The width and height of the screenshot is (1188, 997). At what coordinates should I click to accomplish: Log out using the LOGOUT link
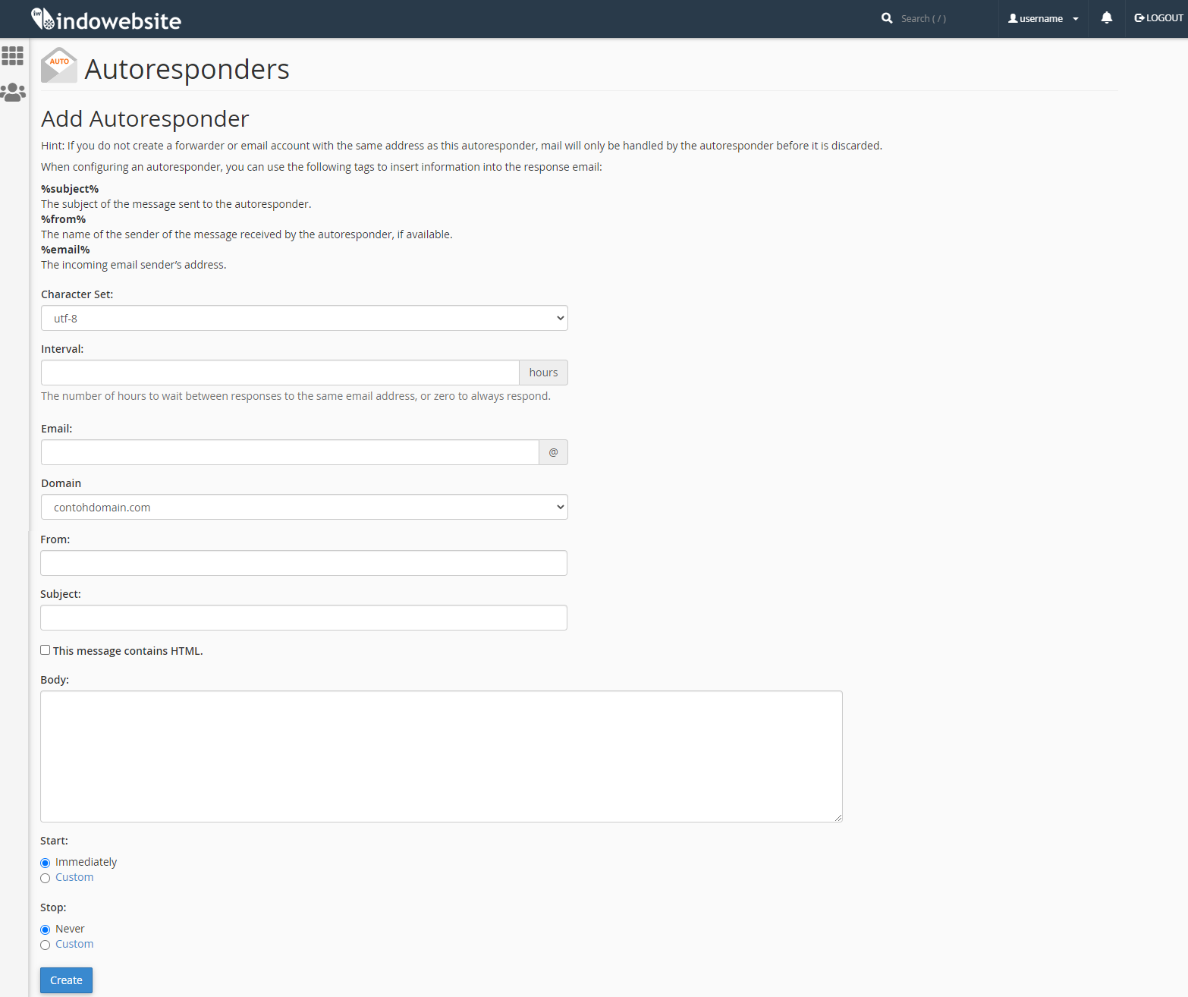tap(1158, 18)
